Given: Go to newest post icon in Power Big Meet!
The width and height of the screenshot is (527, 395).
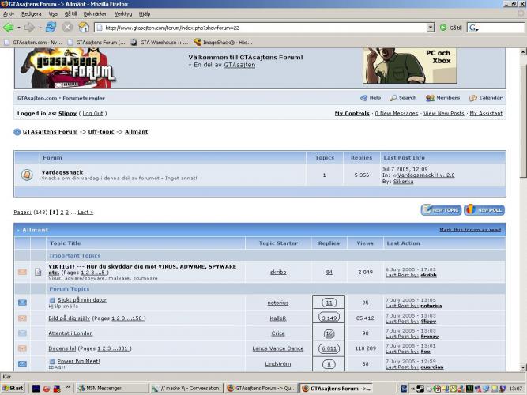Looking at the screenshot, I should (x=52, y=362).
